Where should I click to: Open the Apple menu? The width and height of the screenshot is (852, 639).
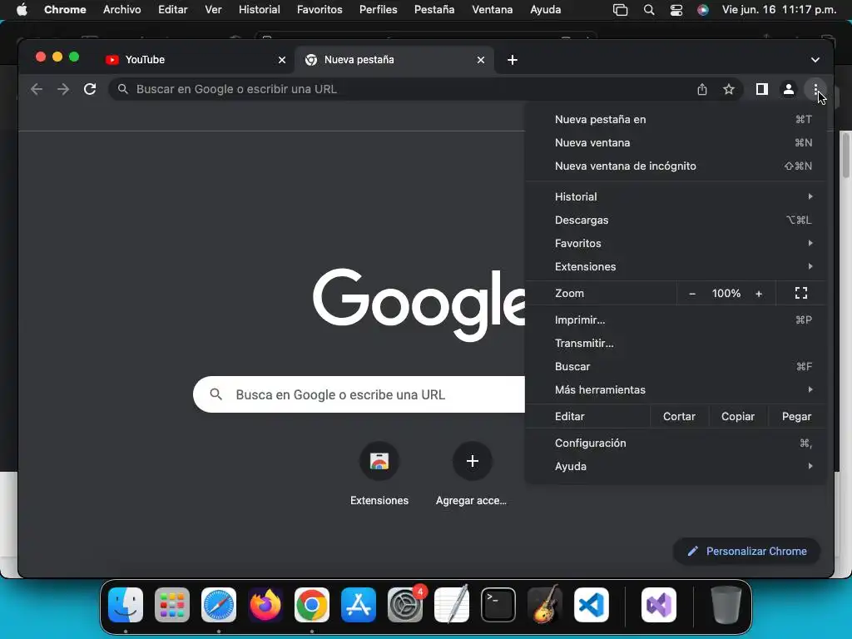(22, 10)
